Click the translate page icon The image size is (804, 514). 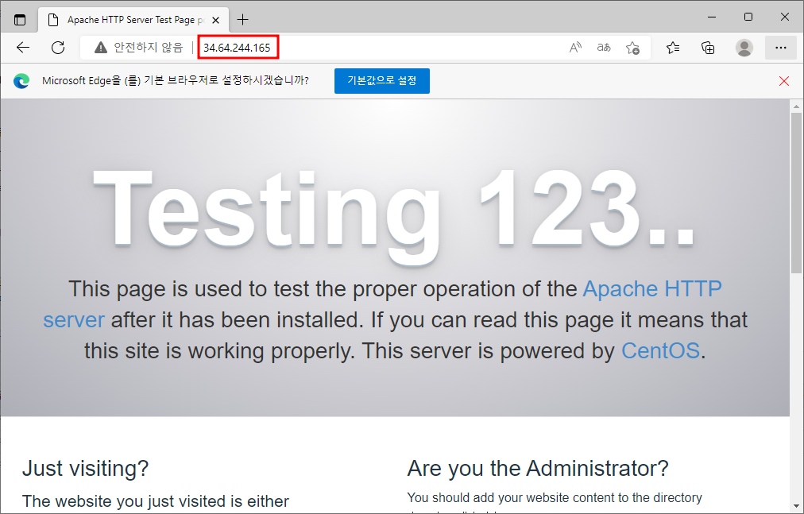[604, 48]
